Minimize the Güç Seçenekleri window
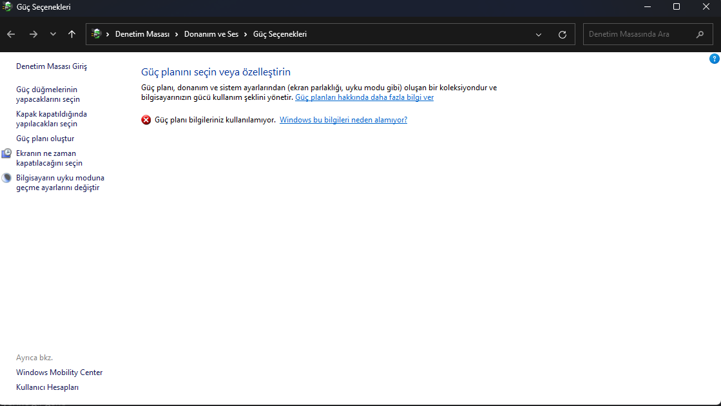Screen dimensions: 721x406 pos(648,7)
